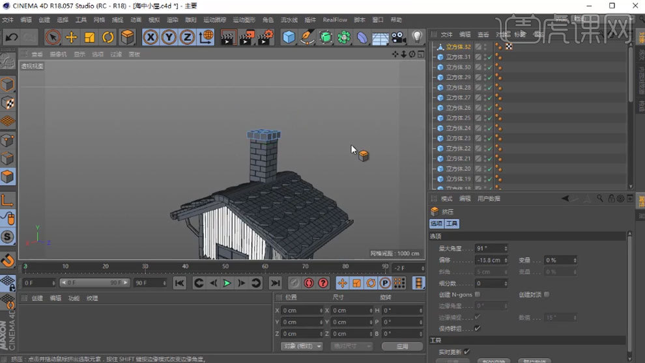Click the Light bulb icon
The width and height of the screenshot is (645, 363).
click(x=417, y=38)
